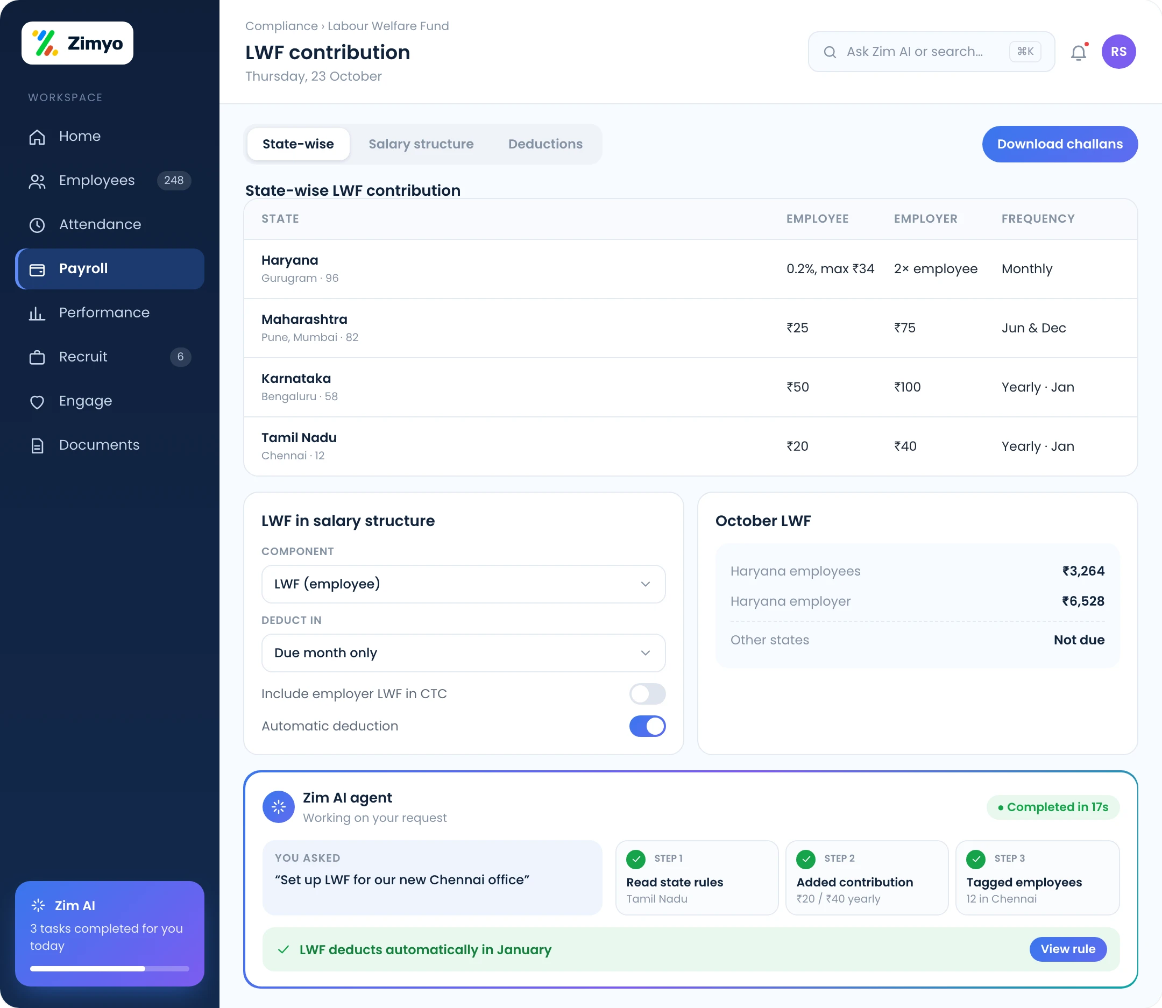Viewport: 1162px width, 1008px height.
Task: Click the Haryana employer ₹6,528 amount
Action: click(x=1083, y=601)
